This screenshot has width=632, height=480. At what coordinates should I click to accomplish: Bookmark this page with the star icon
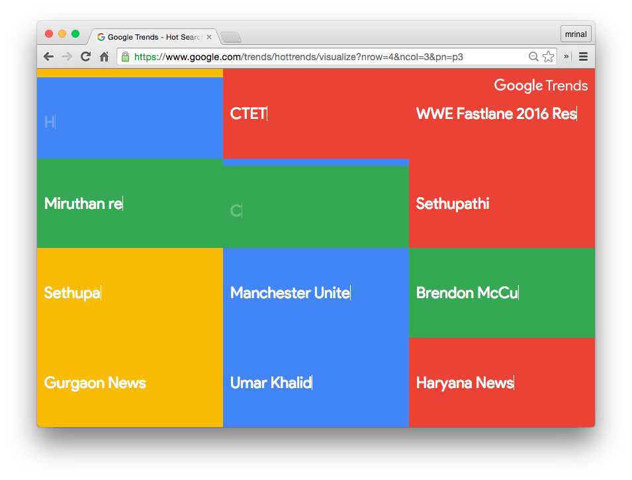pyautogui.click(x=548, y=57)
